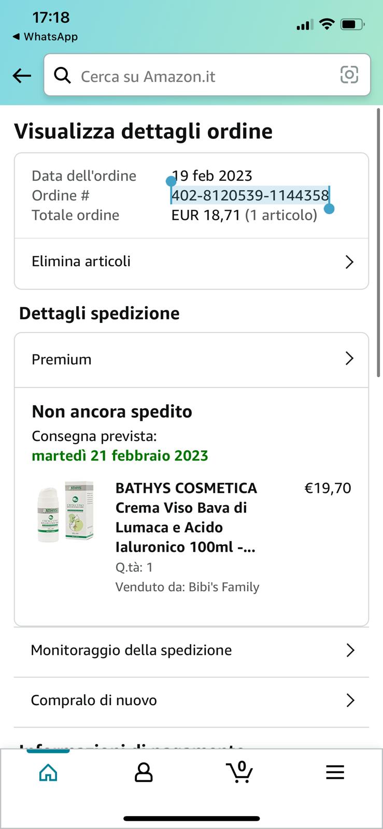Viewport: 383px width, 829px height.
Task: Tap the back arrow icon
Action: tap(22, 76)
